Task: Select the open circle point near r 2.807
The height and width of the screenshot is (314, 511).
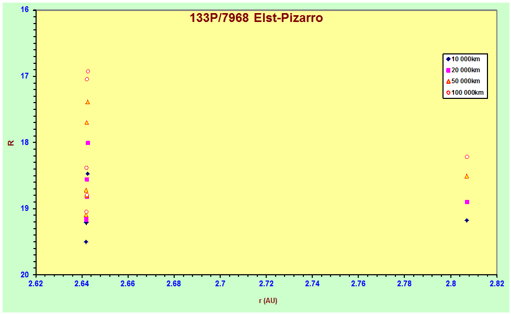Action: click(467, 157)
